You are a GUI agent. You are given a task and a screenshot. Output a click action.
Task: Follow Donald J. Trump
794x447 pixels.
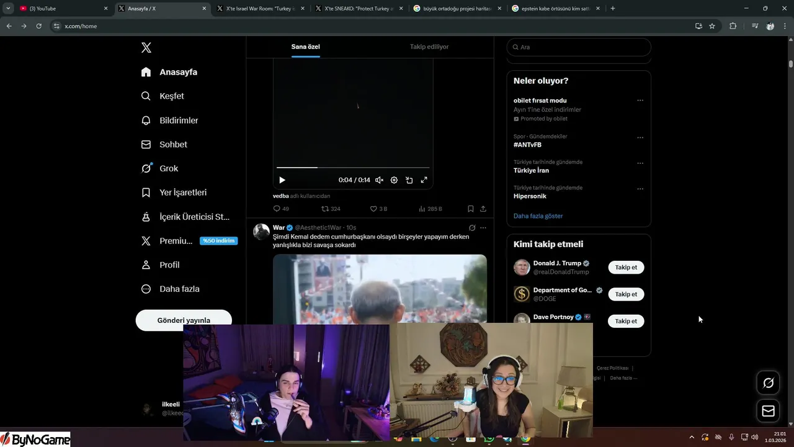tap(626, 268)
